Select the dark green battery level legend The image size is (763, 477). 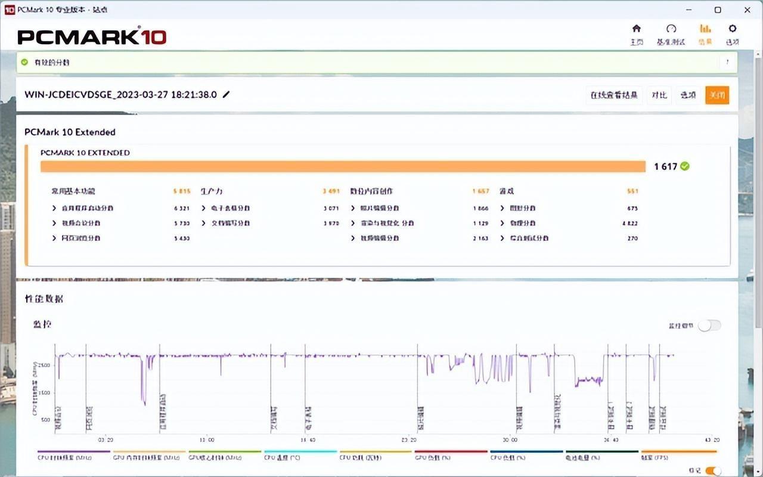click(602, 455)
